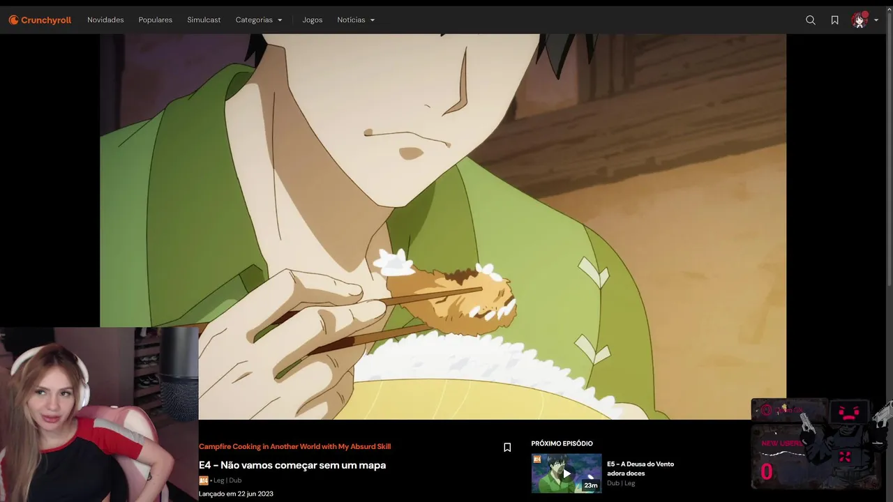Click the A14 age rating badge
893x502 pixels.
click(x=203, y=480)
